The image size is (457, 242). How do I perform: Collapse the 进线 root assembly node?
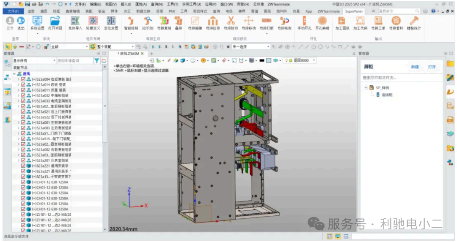[14, 74]
